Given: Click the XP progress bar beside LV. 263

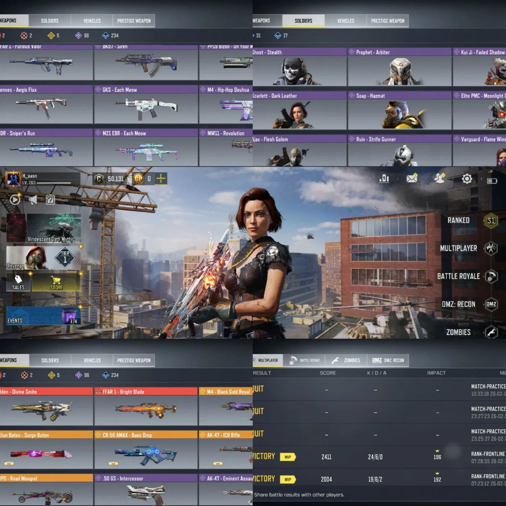Looking at the screenshot, I should tap(54, 183).
